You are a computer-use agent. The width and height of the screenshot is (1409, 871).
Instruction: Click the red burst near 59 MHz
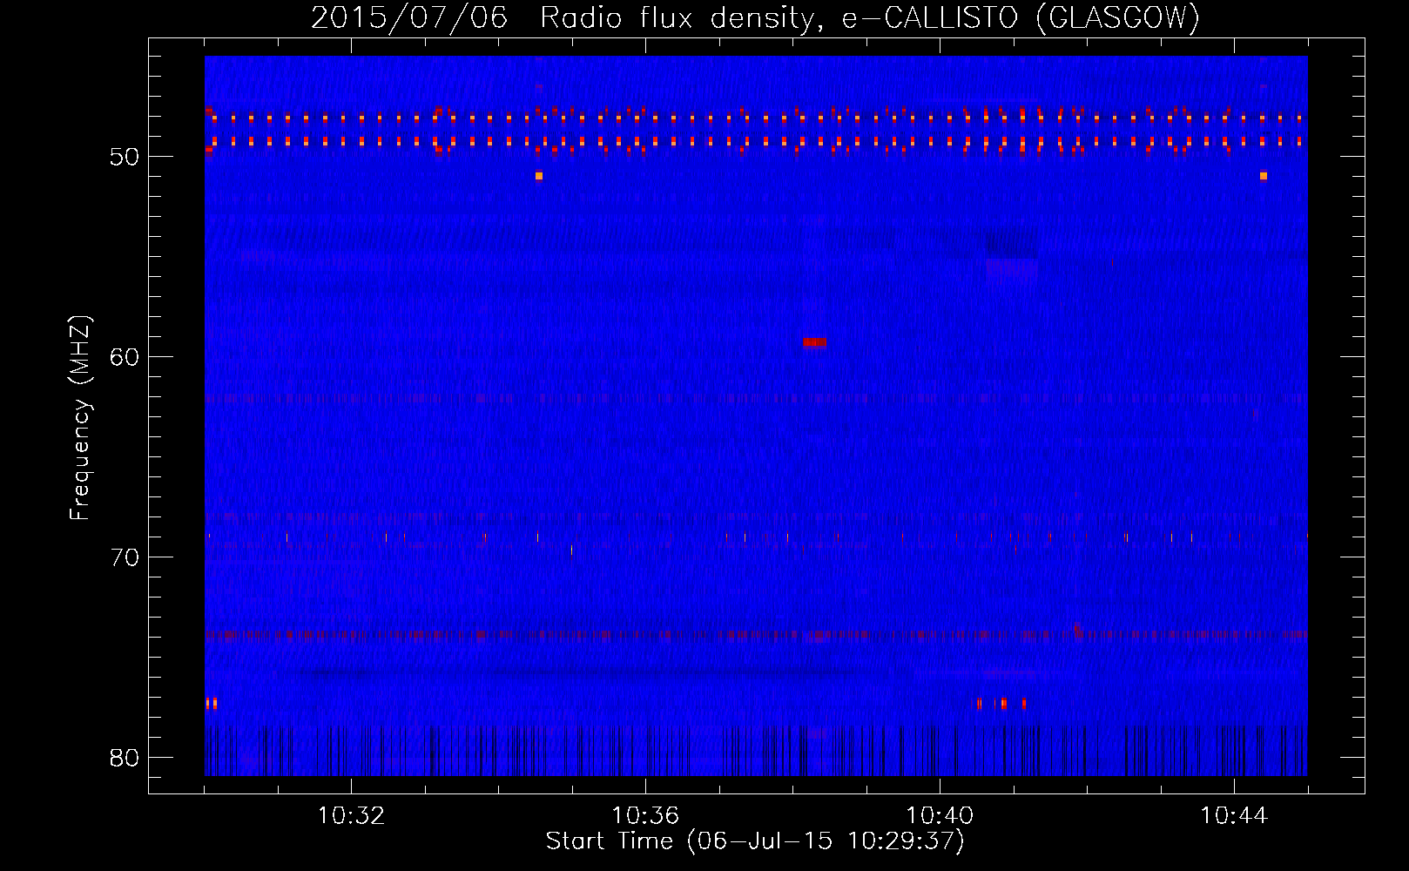pyautogui.click(x=815, y=342)
